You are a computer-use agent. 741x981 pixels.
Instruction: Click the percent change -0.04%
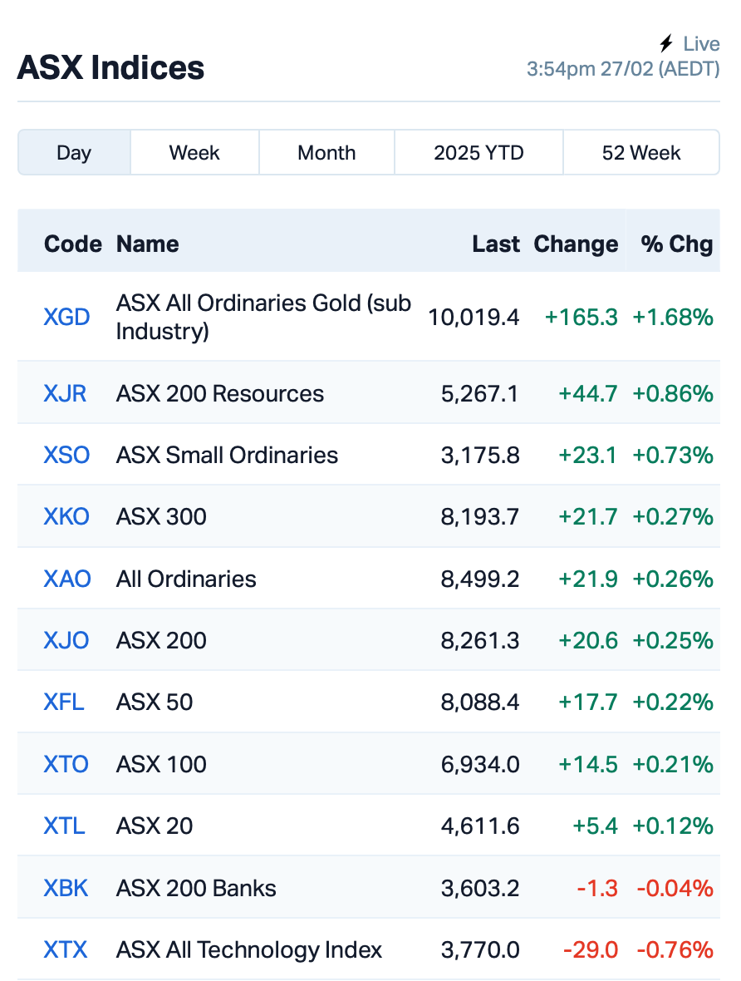tap(675, 888)
